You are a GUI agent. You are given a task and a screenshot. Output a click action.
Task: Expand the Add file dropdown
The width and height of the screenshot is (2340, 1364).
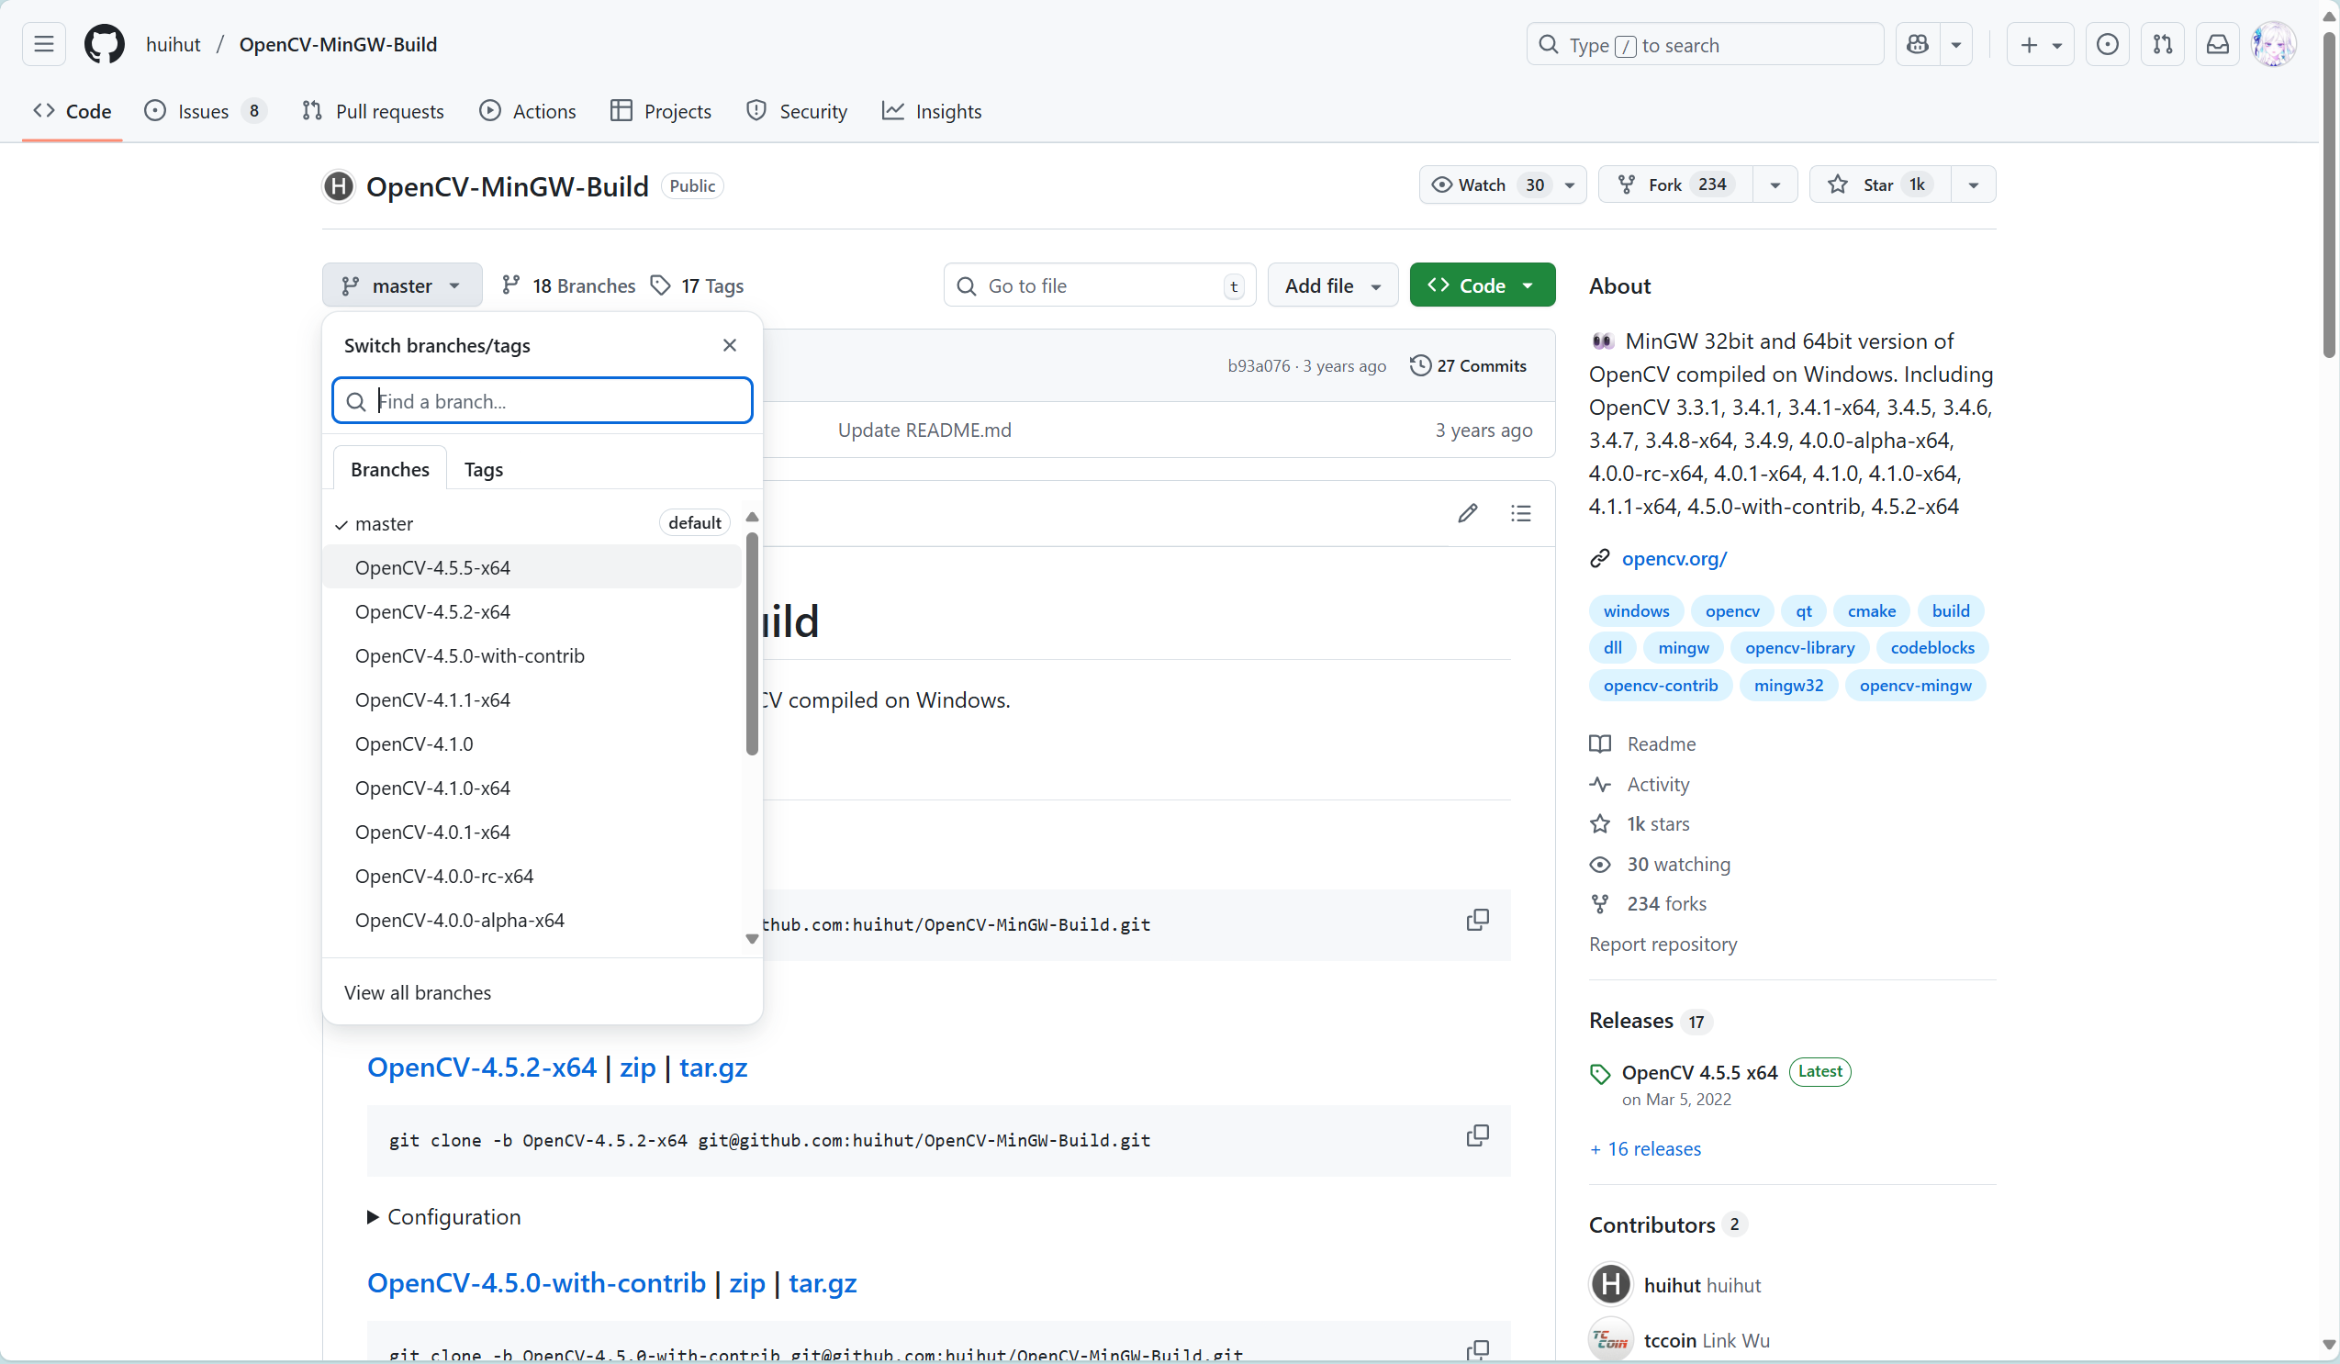click(x=1332, y=286)
